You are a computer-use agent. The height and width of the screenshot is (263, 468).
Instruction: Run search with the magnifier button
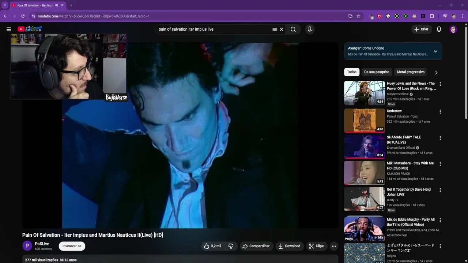(293, 29)
